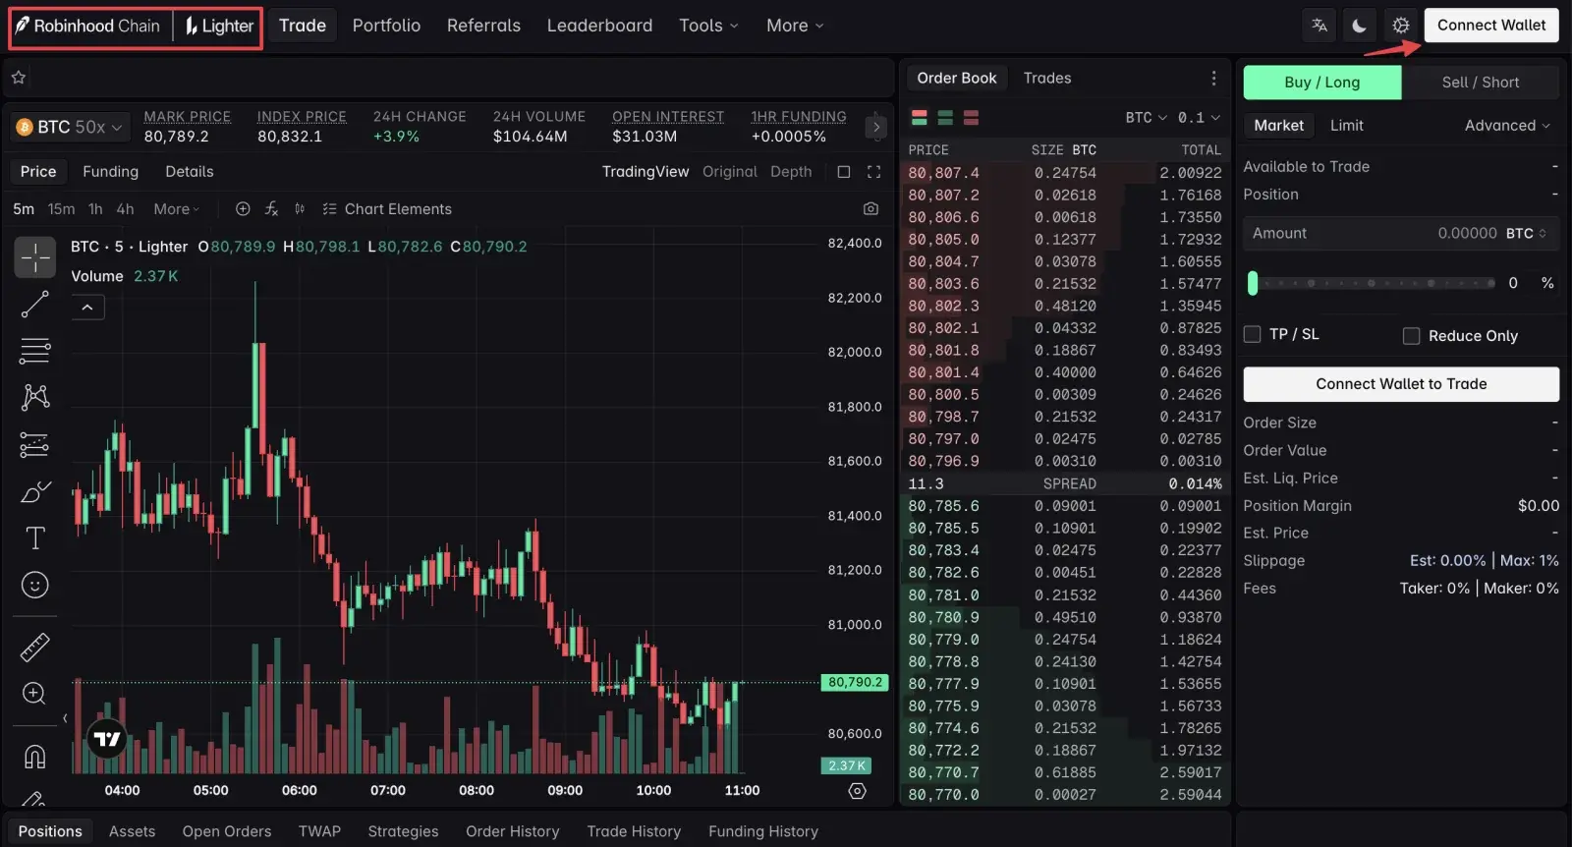
Task: Click the amount percentage slider handle
Action: coord(1253,283)
